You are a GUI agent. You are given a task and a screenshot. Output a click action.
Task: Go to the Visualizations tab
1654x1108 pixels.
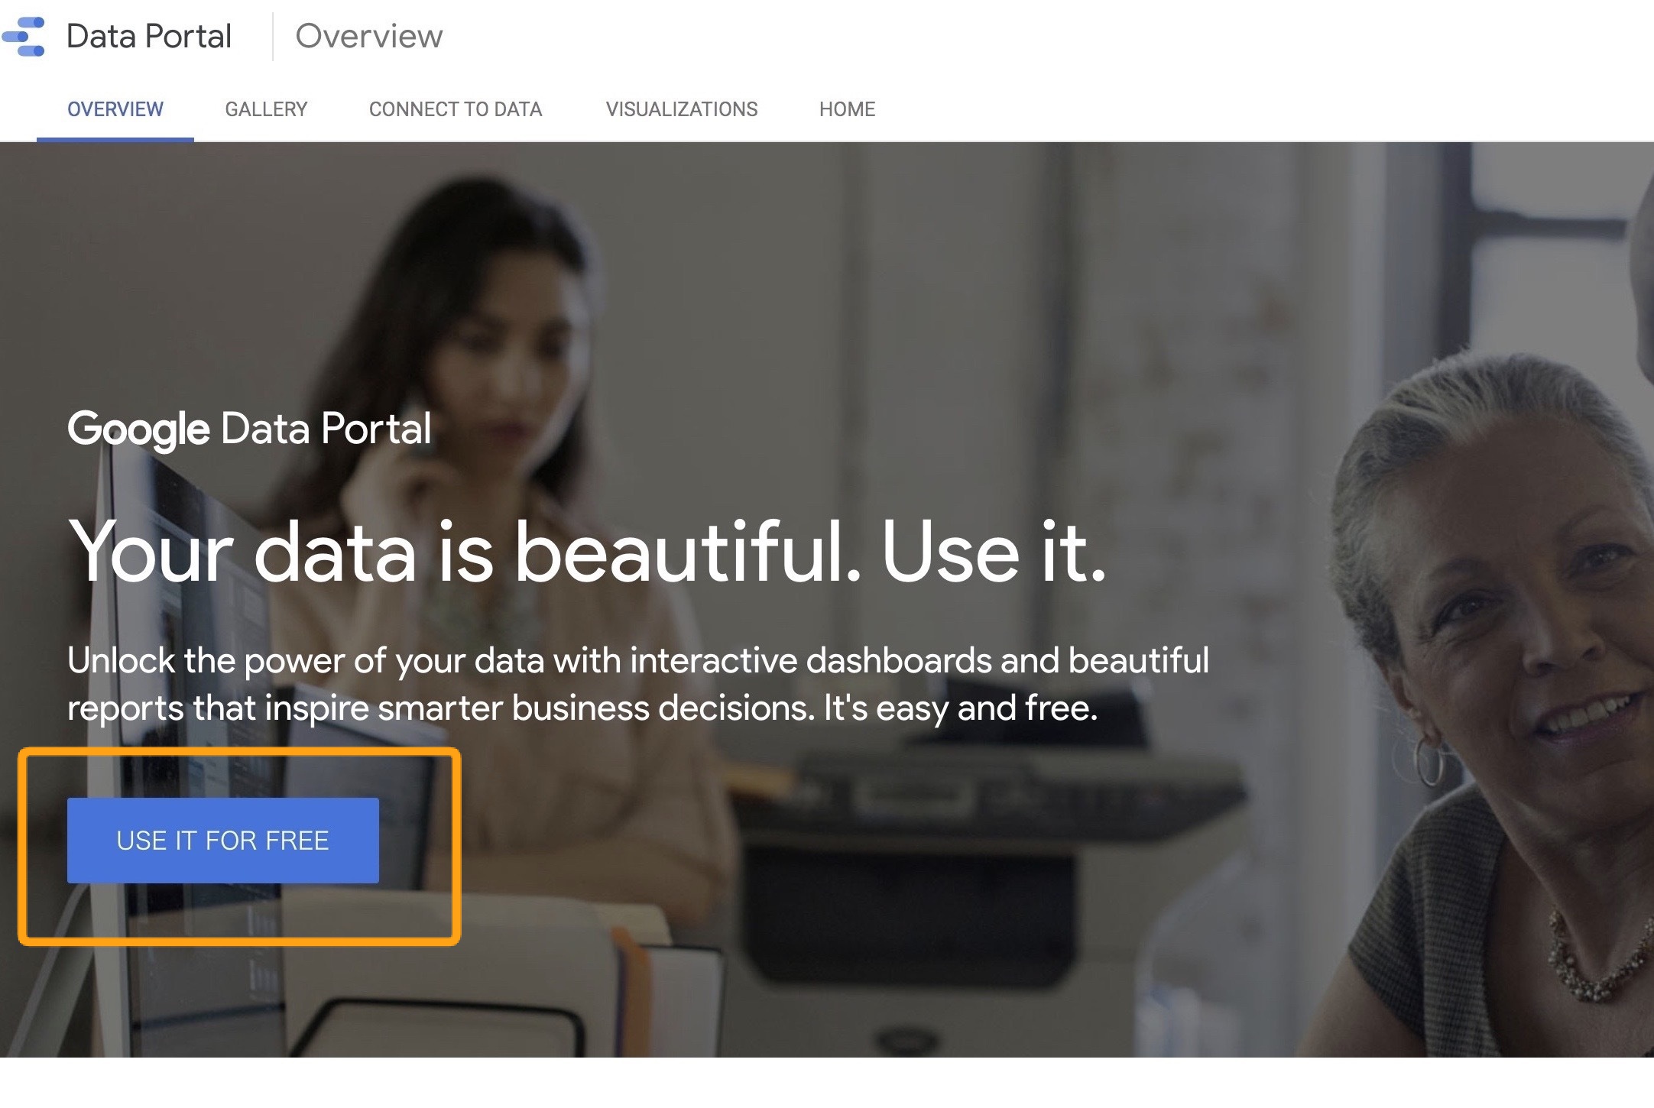[x=682, y=109]
